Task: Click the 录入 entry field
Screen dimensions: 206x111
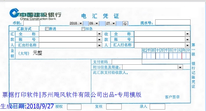Action: (x=157, y=107)
